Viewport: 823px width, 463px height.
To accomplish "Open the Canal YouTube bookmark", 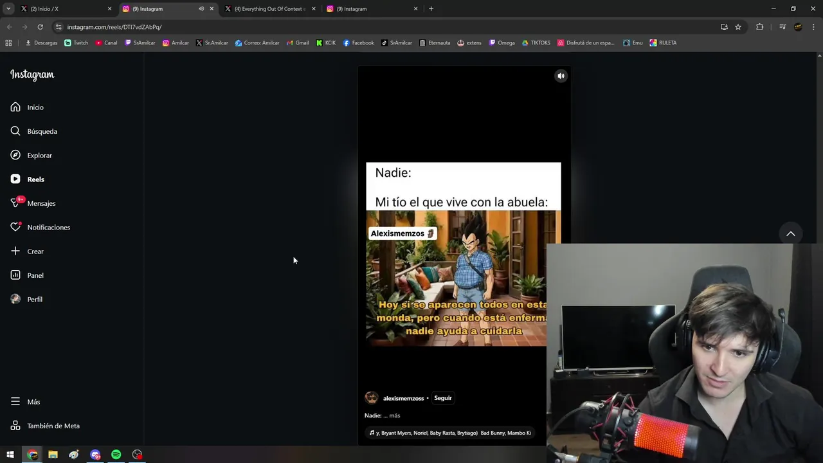I will [106, 43].
